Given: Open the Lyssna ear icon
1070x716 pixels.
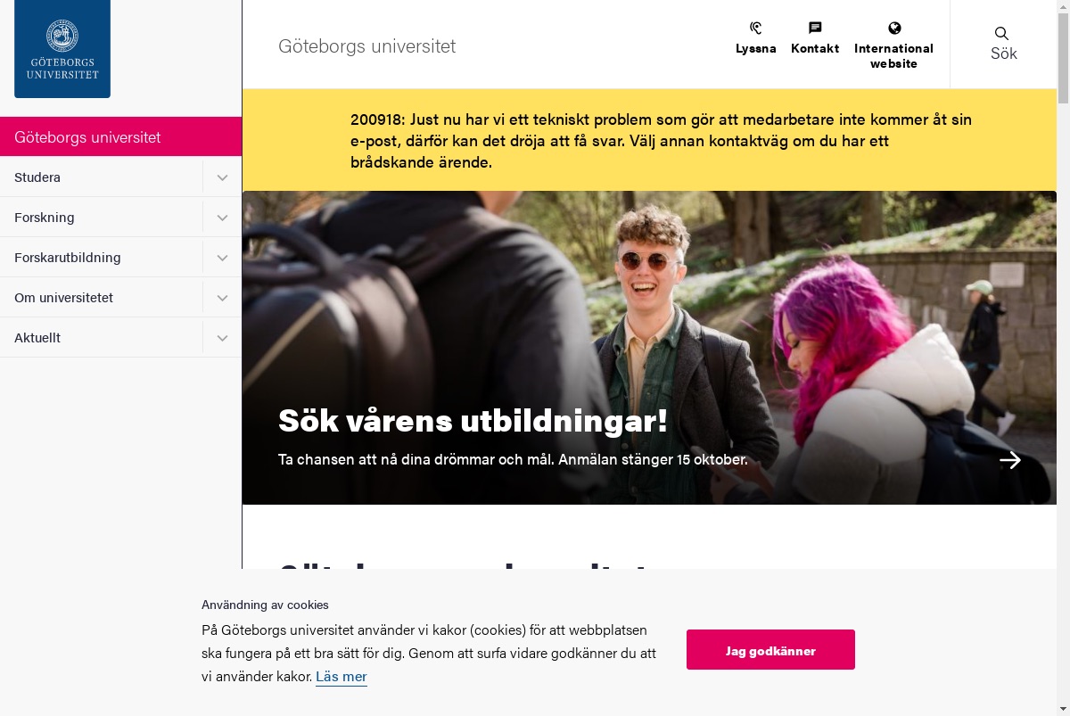Looking at the screenshot, I should [756, 28].
